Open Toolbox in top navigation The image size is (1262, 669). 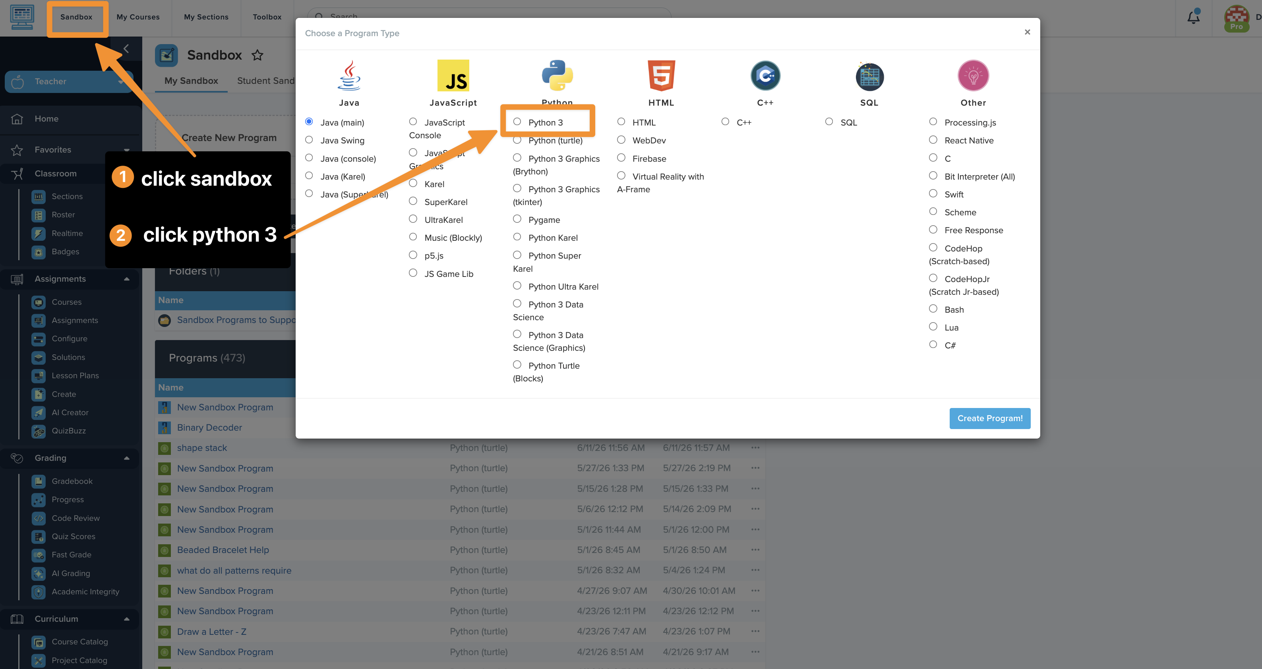pyautogui.click(x=267, y=17)
